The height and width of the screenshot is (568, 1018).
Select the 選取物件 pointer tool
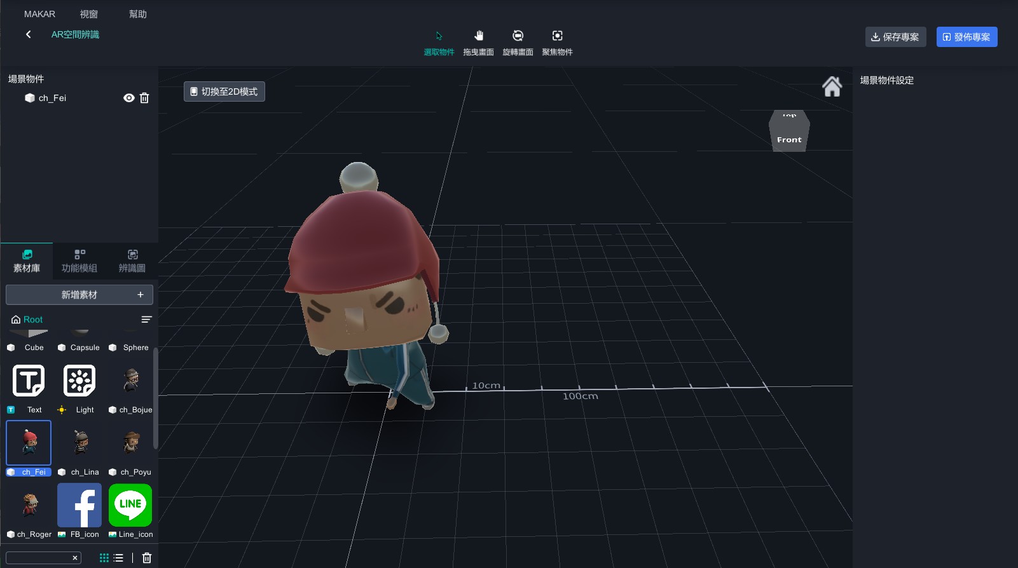tap(439, 43)
